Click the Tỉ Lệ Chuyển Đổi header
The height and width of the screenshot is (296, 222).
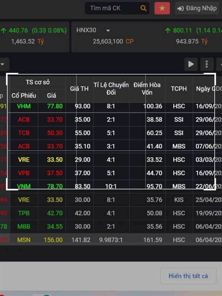click(111, 89)
